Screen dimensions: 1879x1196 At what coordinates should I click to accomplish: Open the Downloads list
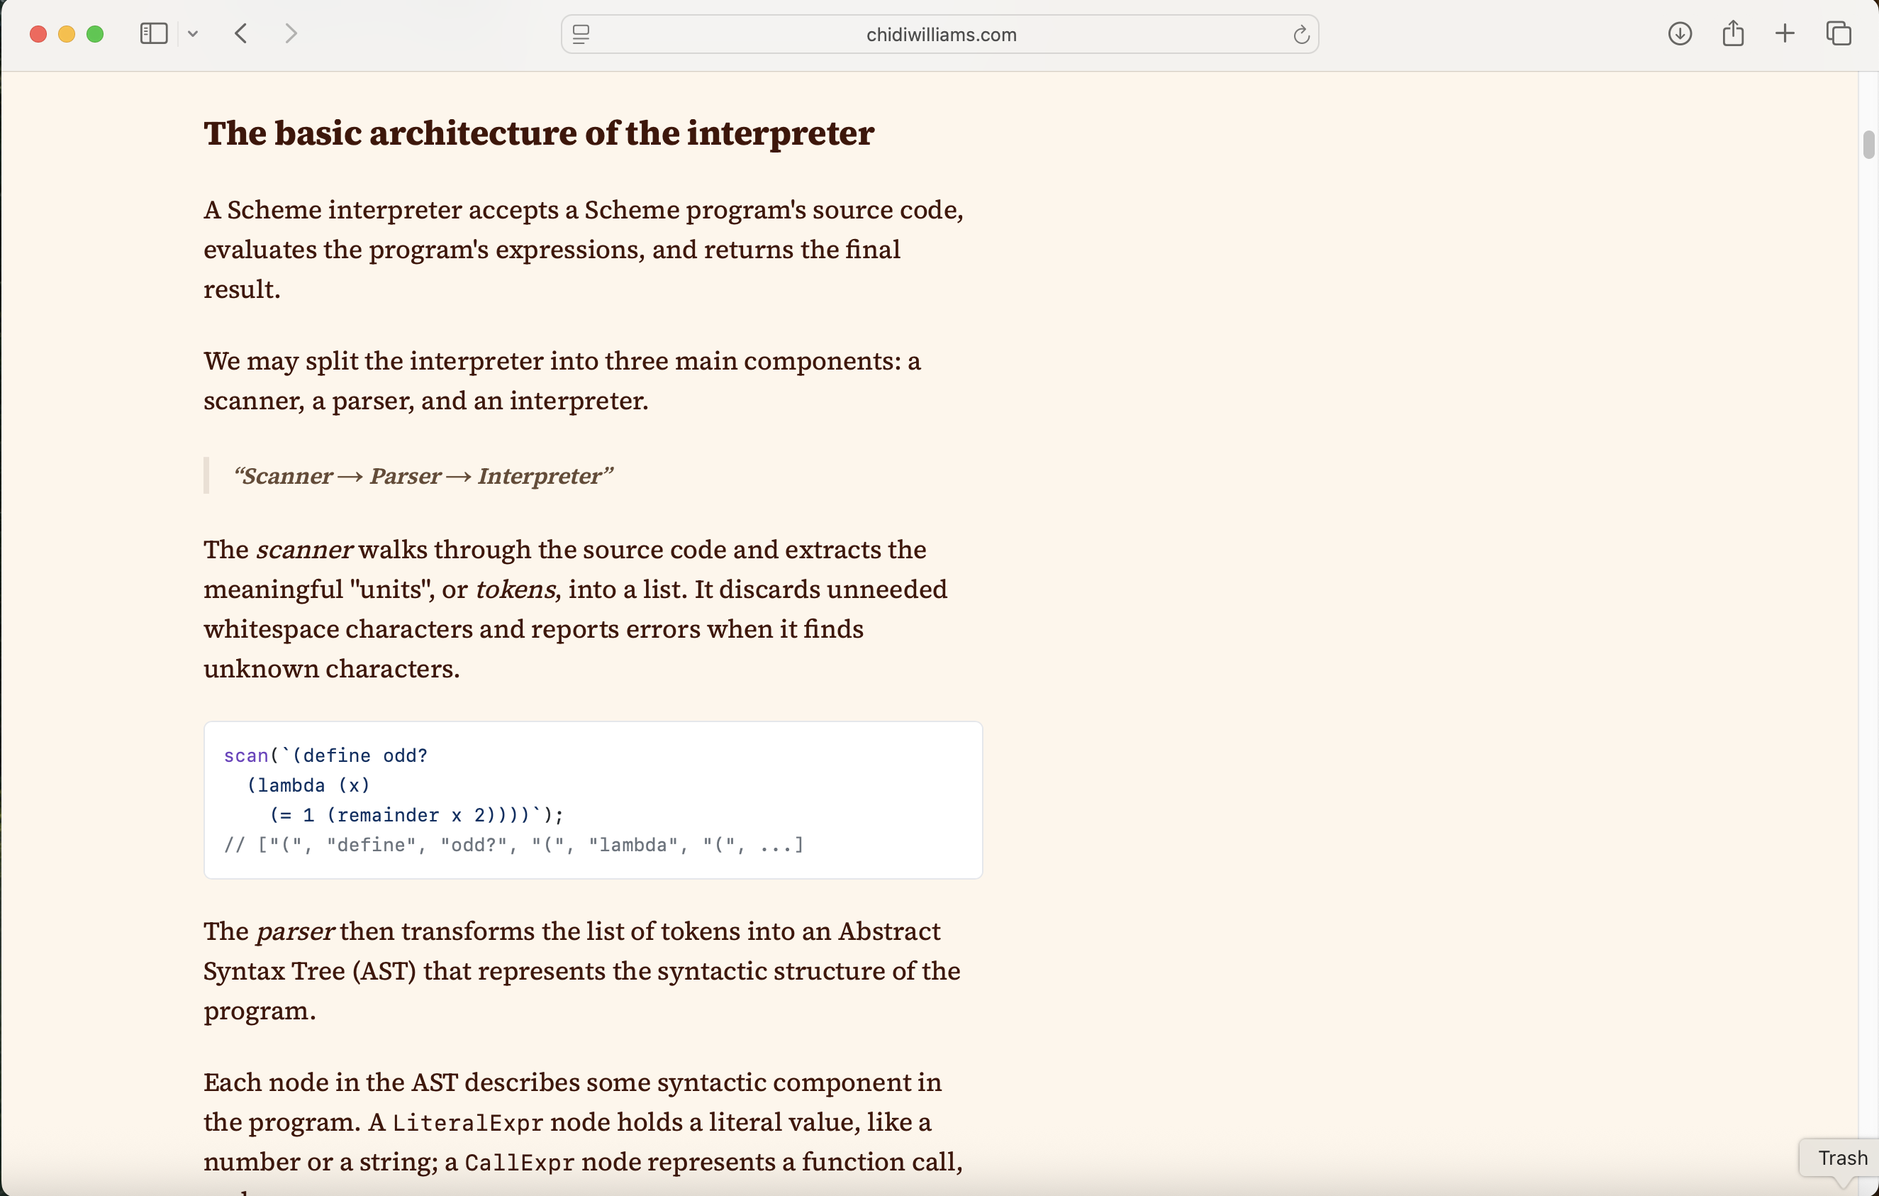[x=1680, y=33]
